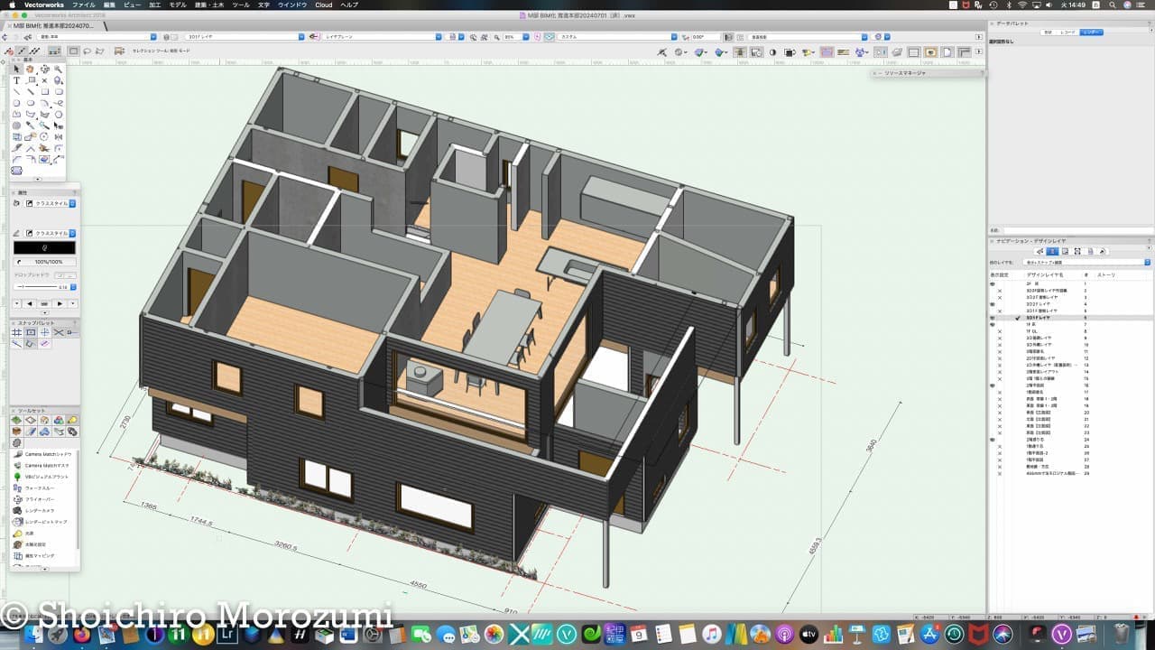This screenshot has height=650, width=1155.
Task: Select the 光源 light source tool
Action: pyautogui.click(x=30, y=534)
